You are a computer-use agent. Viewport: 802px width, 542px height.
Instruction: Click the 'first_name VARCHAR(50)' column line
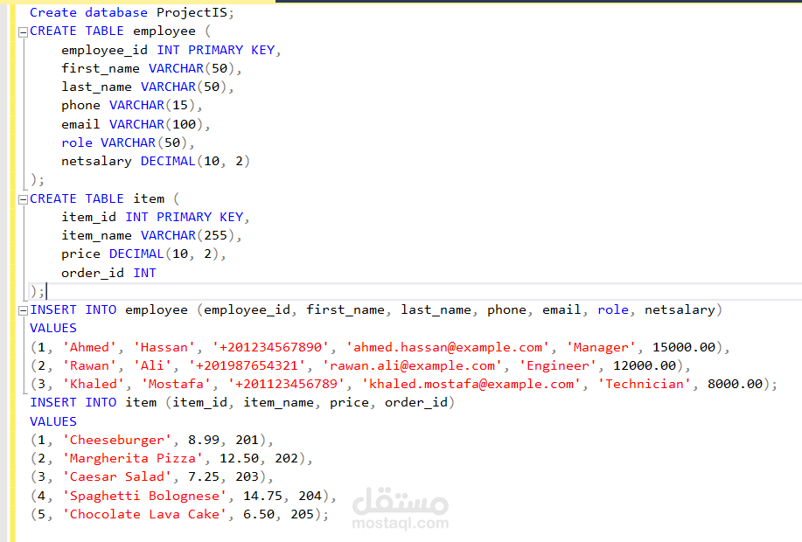tap(151, 68)
